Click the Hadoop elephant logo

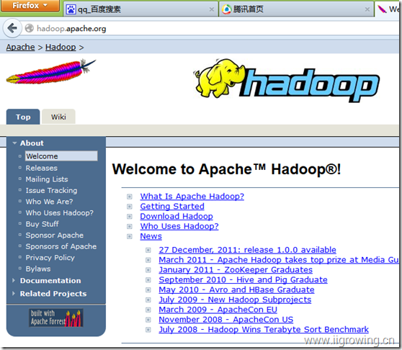coord(286,80)
